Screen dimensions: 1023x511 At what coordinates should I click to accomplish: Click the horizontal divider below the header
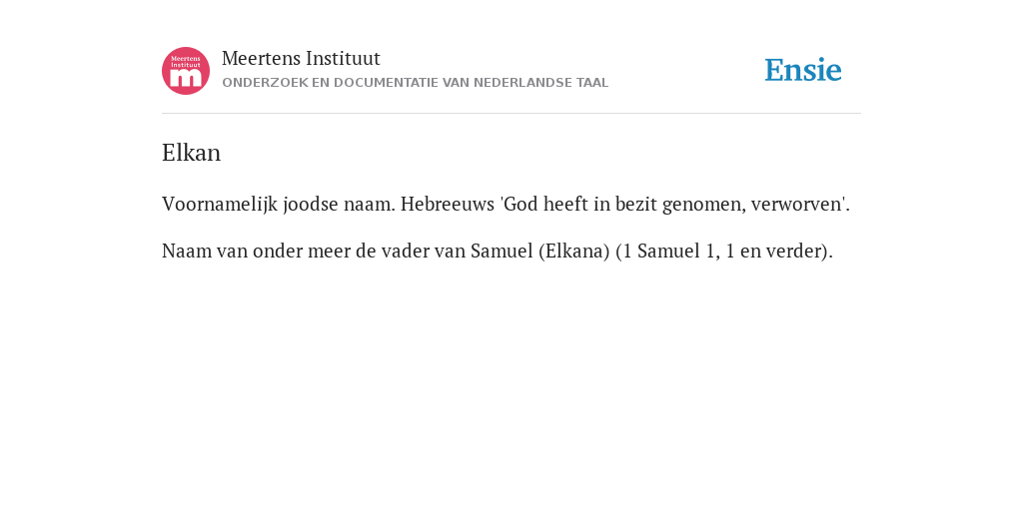coord(511,114)
